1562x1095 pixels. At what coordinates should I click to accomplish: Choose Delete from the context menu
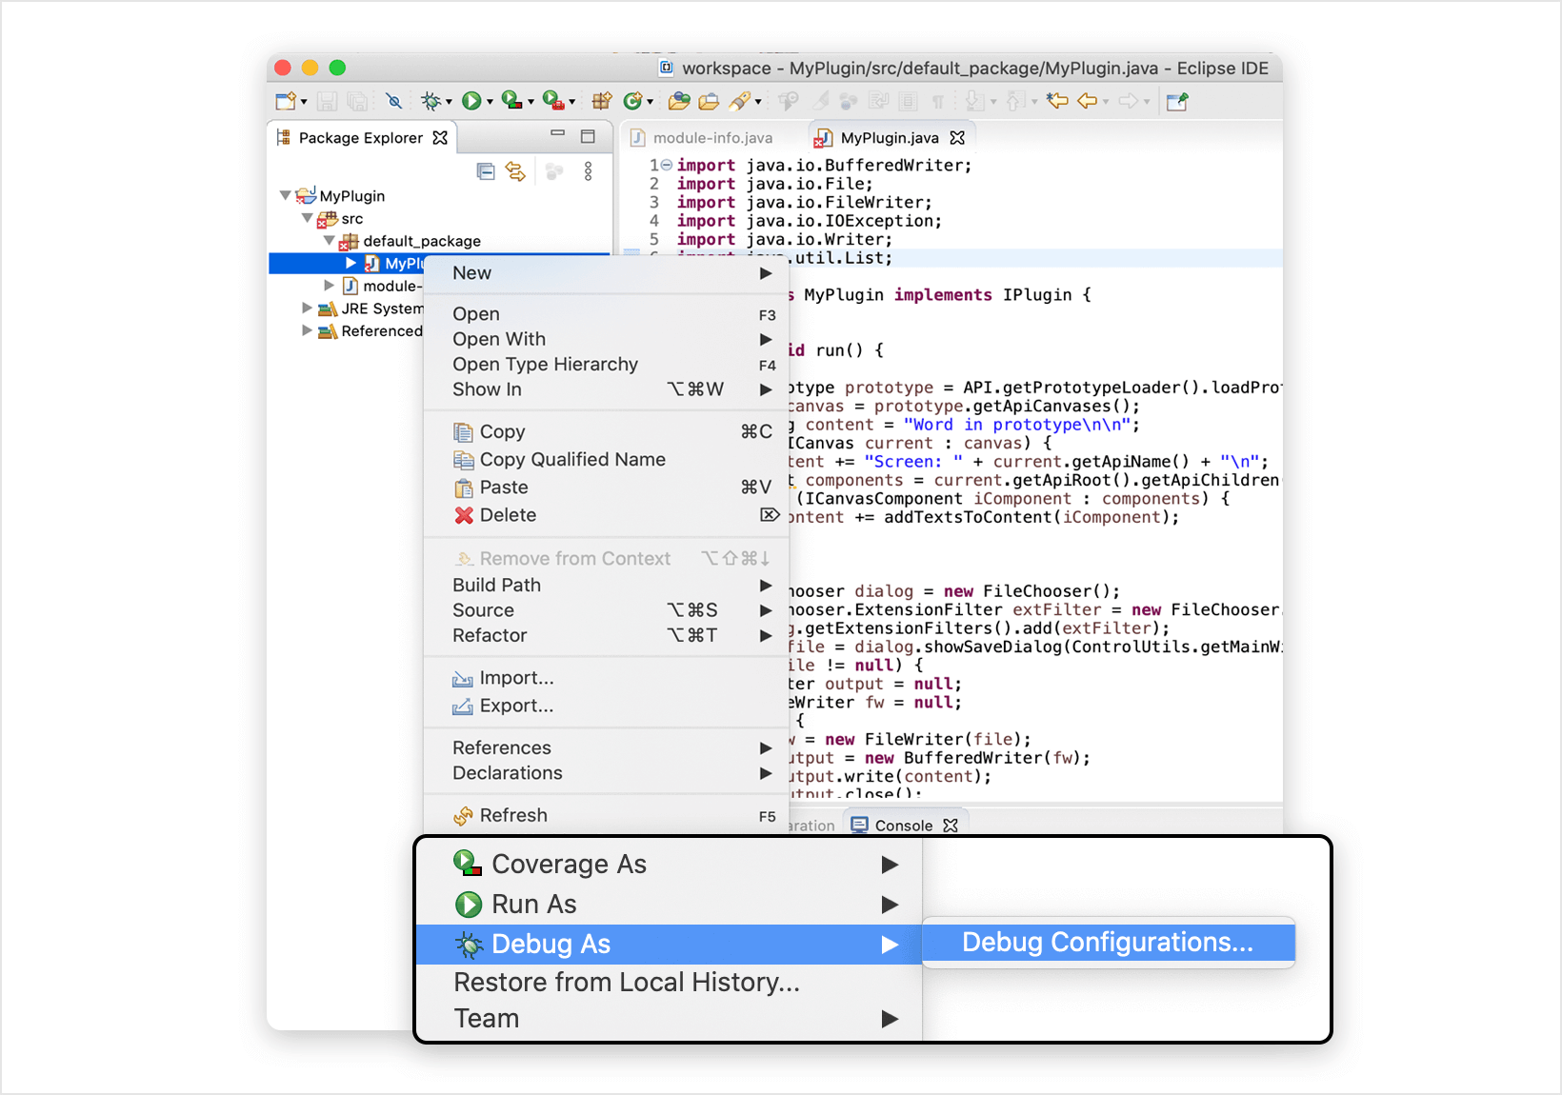click(x=606, y=515)
